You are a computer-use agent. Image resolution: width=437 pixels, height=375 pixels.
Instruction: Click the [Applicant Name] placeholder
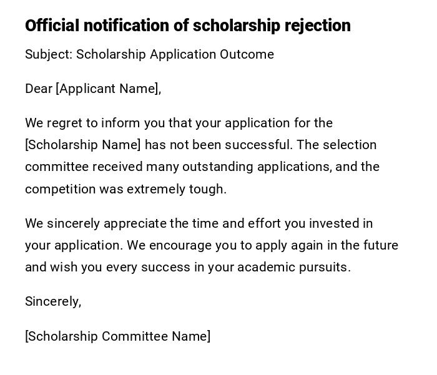[107, 89]
